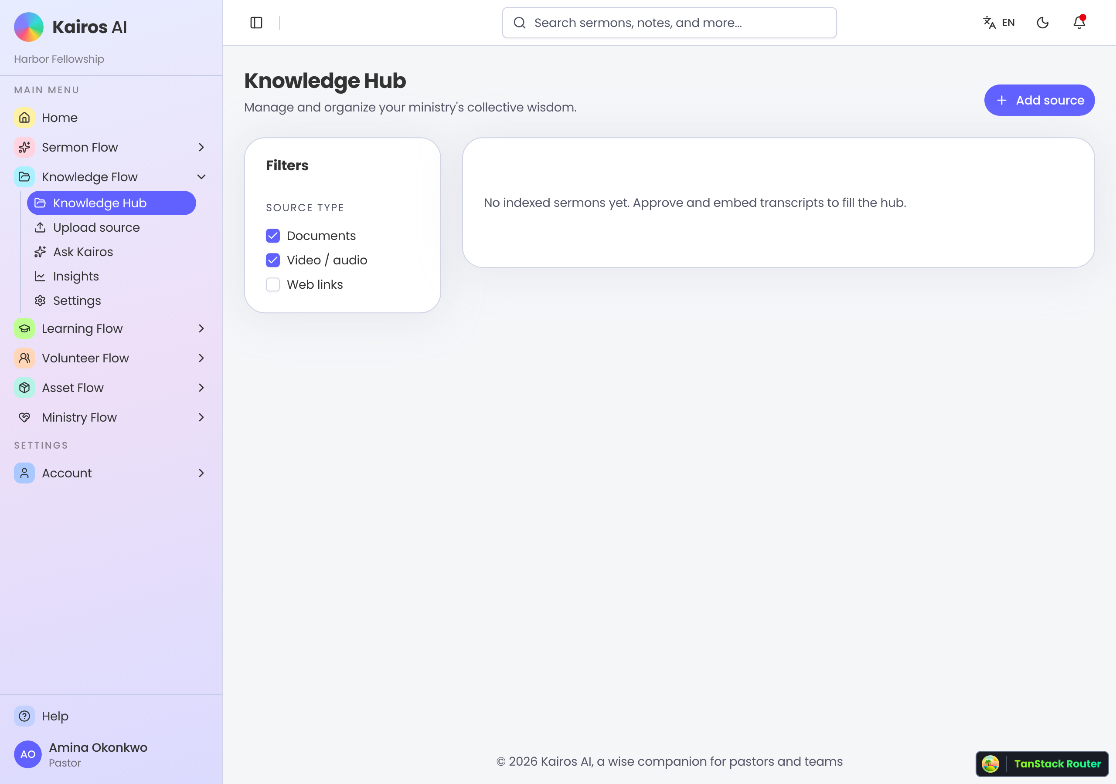Expand the Asset Flow chevron
Viewport: 1116px width, 784px height.
point(201,388)
